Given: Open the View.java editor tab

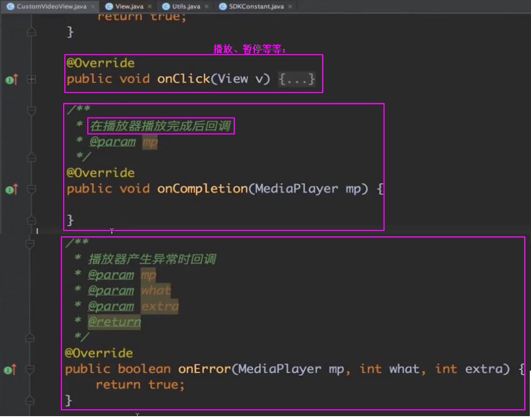Looking at the screenshot, I should click(x=130, y=6).
